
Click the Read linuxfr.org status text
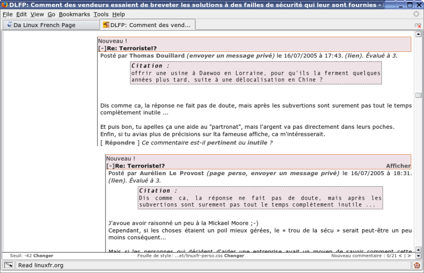(x=40, y=265)
